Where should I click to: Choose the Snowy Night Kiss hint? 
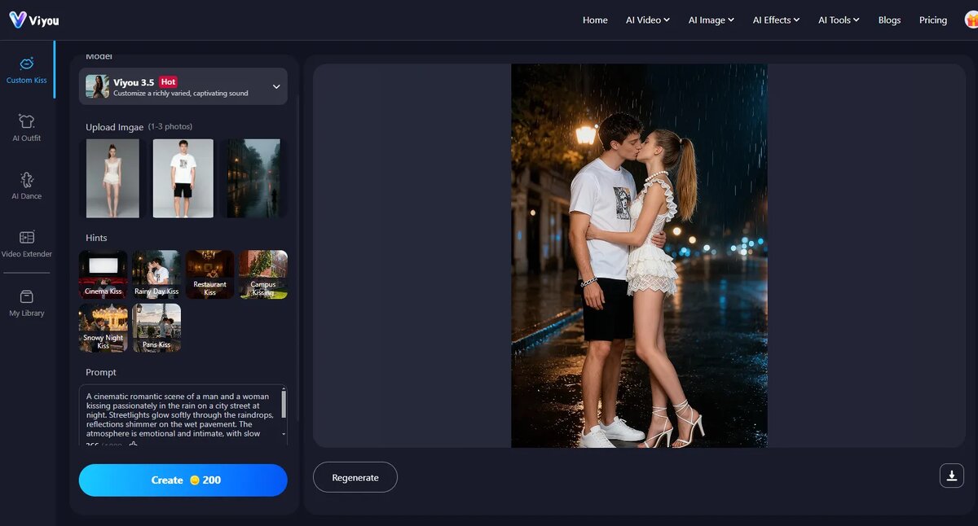[103, 327]
